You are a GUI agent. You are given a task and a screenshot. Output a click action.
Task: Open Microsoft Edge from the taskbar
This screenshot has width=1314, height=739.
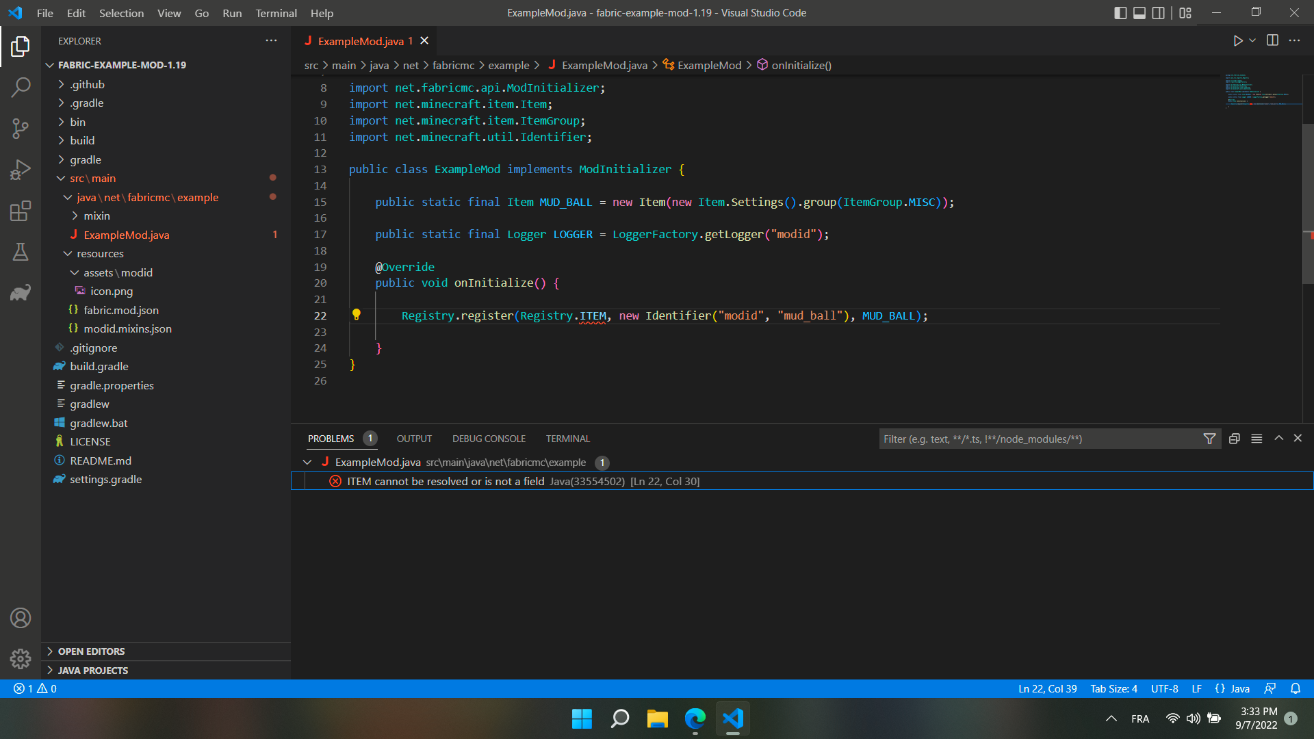pyautogui.click(x=695, y=718)
